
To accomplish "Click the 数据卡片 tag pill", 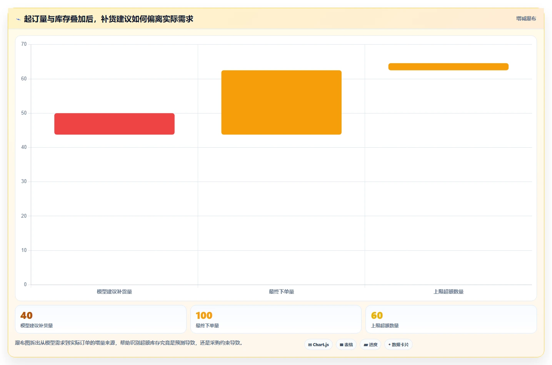I will coord(399,345).
